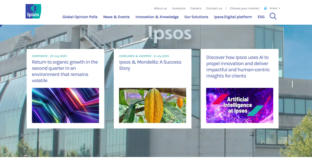Viewport: 312px width, 167px height.
Task: Click the Ipsos logo in header
Action: click(33, 11)
